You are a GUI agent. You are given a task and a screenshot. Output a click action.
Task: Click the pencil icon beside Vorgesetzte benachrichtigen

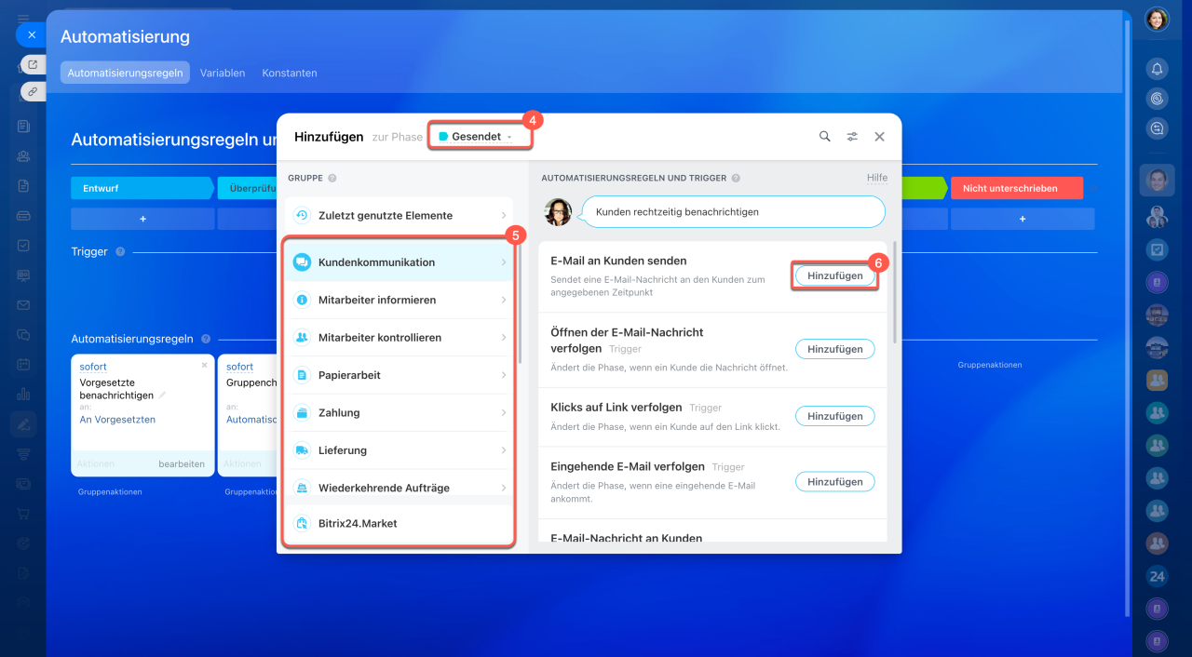163,396
